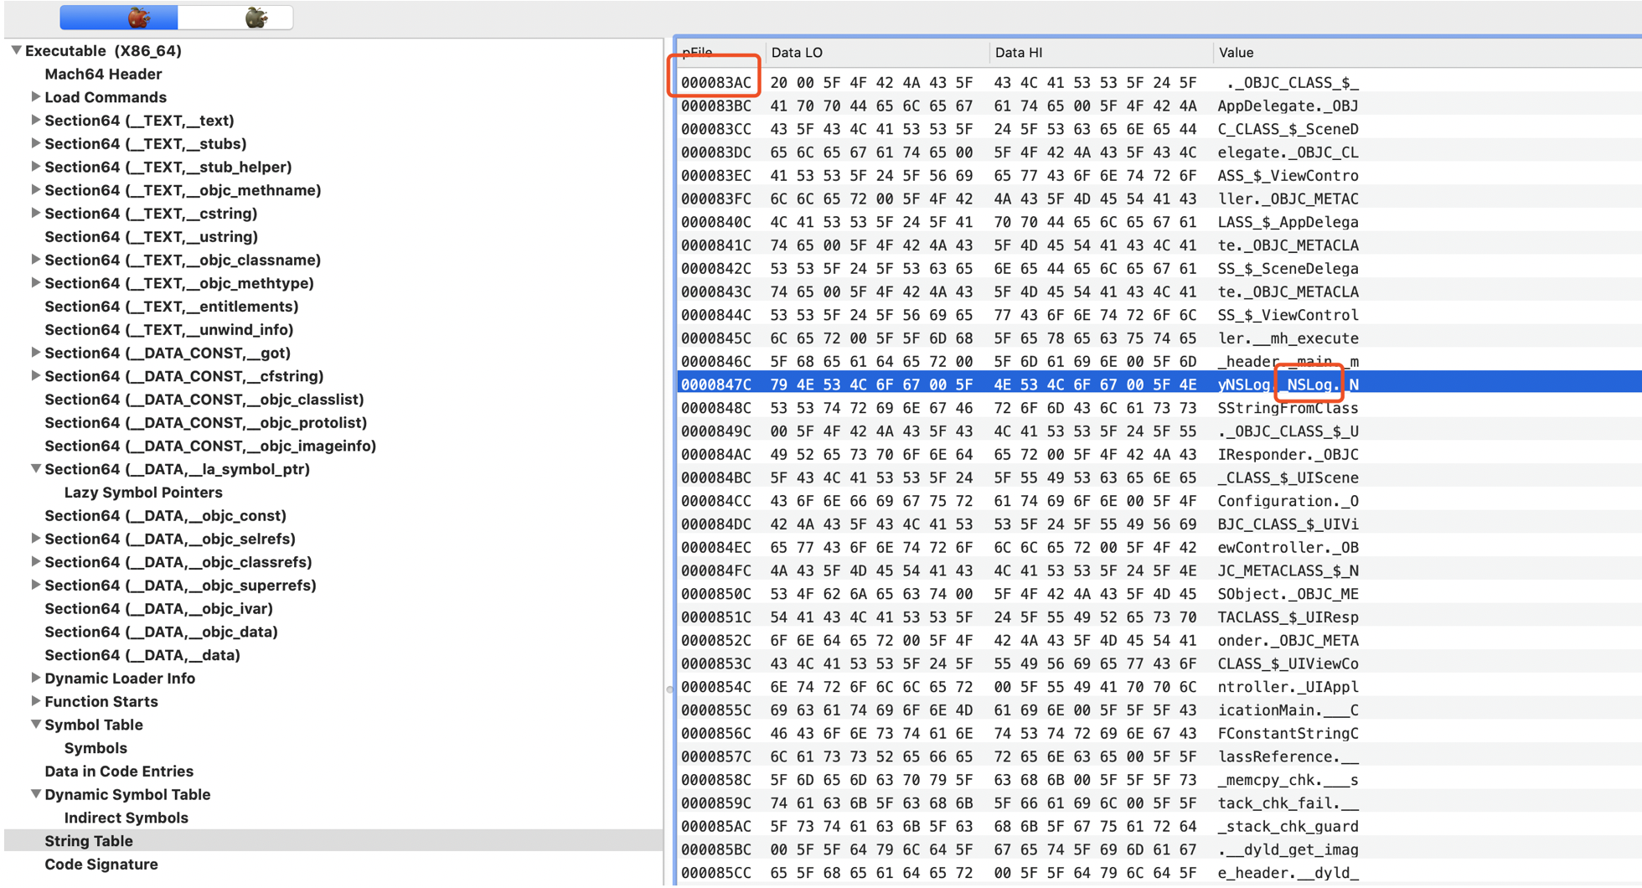This screenshot has width=1642, height=888.
Task: Click the Data HI column header
Action: coord(1101,52)
